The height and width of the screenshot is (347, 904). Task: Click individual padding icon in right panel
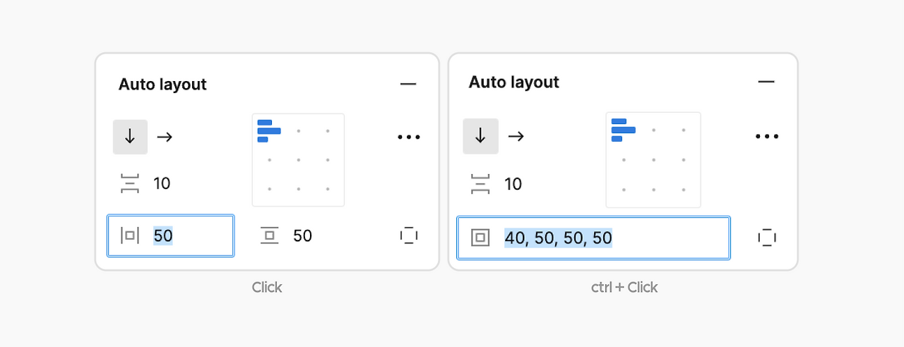point(766,238)
